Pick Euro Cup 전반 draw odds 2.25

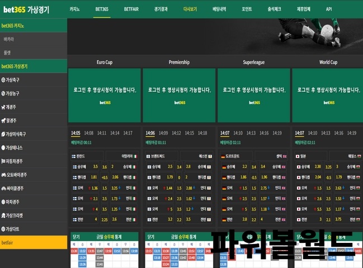pyautogui.click(x=105, y=219)
